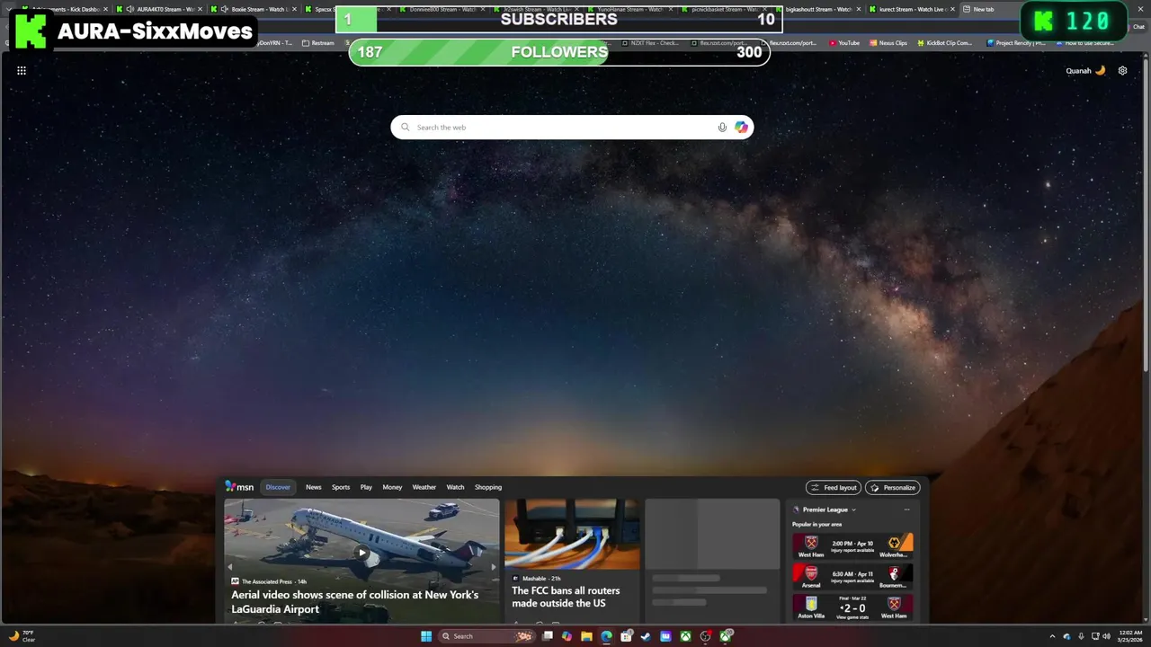Open West Ham vs Wolverhampton match row
This screenshot has width=1151, height=647.
(852, 546)
